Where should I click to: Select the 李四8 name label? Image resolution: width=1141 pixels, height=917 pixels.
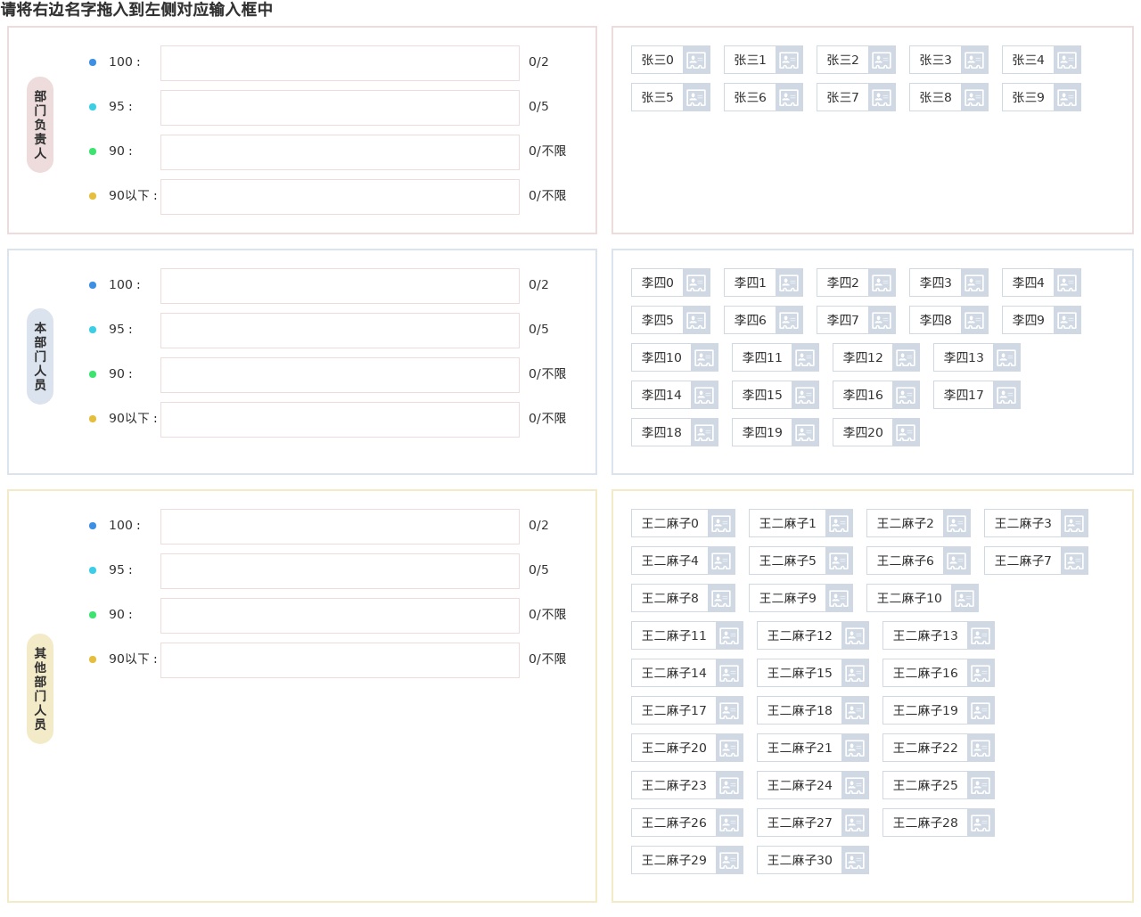tap(935, 321)
